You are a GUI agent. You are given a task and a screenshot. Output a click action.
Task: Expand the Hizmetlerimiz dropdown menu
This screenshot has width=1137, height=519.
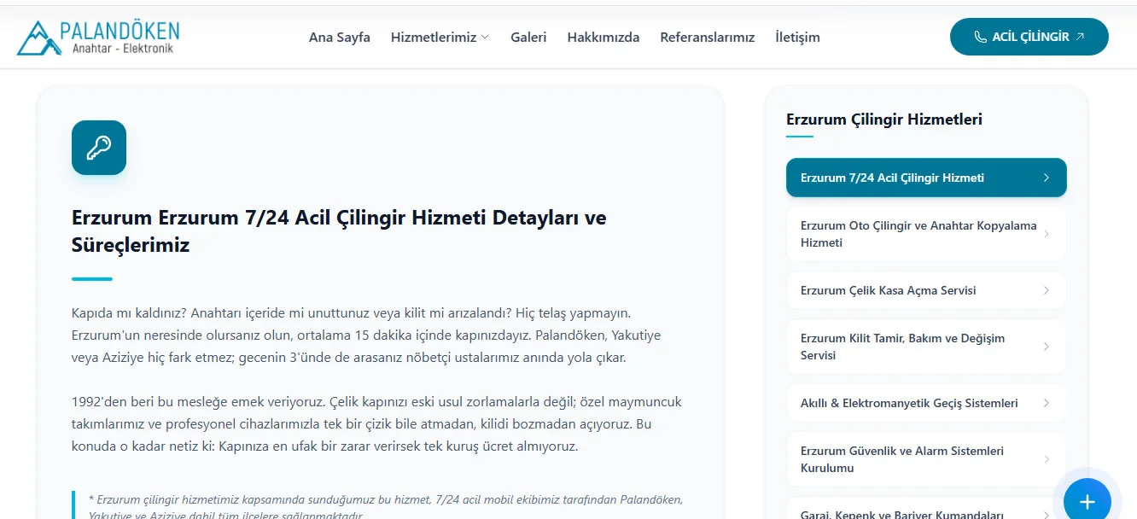(x=440, y=38)
